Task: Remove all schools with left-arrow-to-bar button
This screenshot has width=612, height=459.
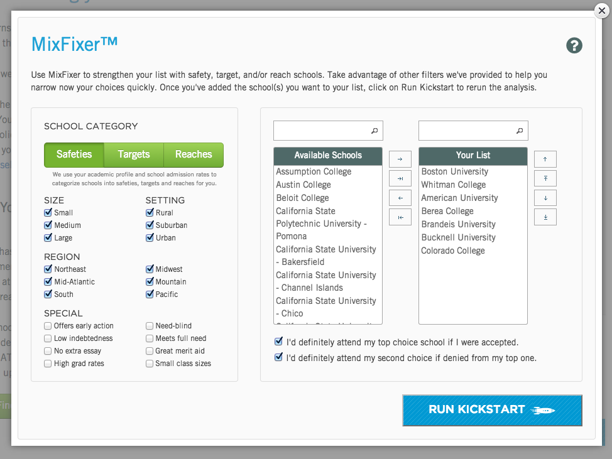Action: click(400, 217)
